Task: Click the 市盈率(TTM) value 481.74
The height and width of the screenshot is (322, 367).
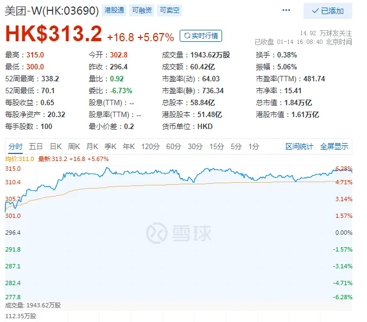Action: point(314,79)
